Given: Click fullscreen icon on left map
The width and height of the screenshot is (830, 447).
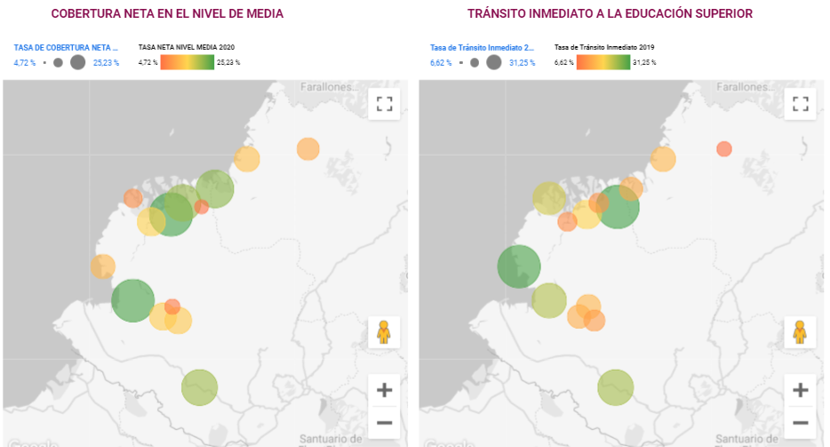Looking at the screenshot, I should tap(384, 103).
